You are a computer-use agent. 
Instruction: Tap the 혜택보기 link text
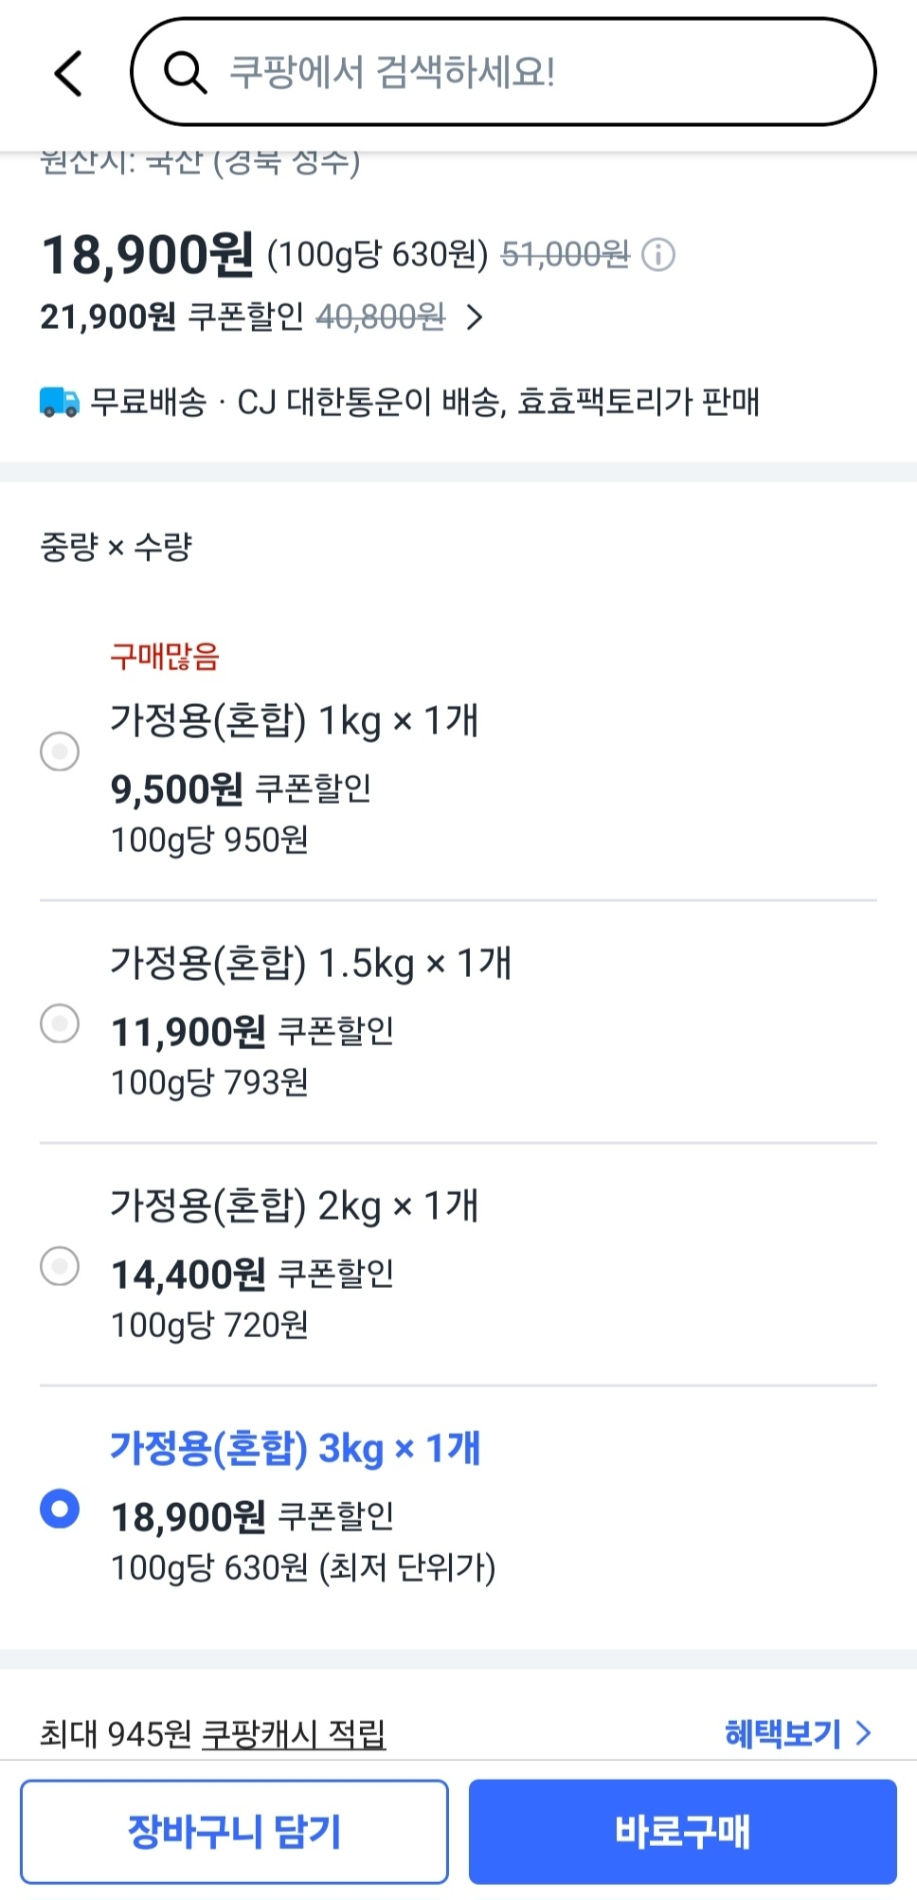click(782, 1733)
